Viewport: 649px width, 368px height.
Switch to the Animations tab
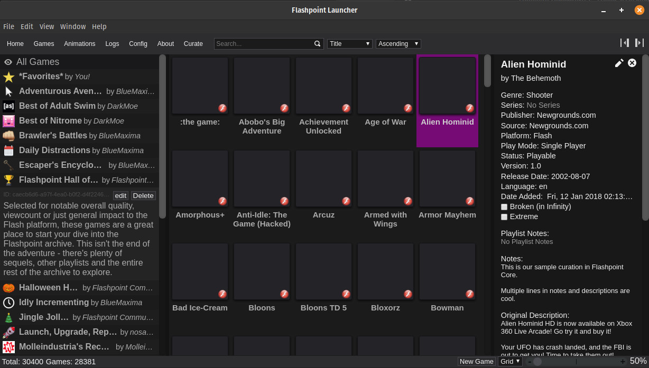(x=80, y=44)
